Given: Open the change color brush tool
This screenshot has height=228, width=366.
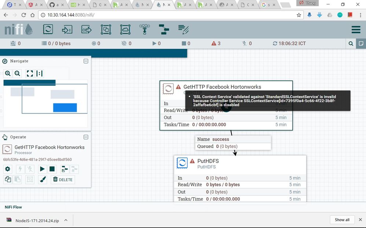Looking at the screenshot, I should coord(42,179).
